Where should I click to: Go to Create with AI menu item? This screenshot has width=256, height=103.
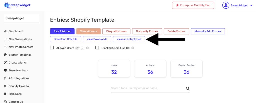18,63
